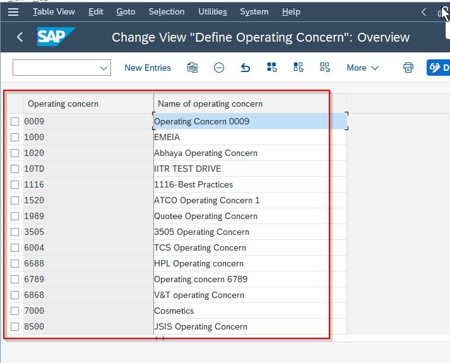Viewport: 450px width, 363px height.
Task: Click the Select Block icon
Action: coord(298,68)
